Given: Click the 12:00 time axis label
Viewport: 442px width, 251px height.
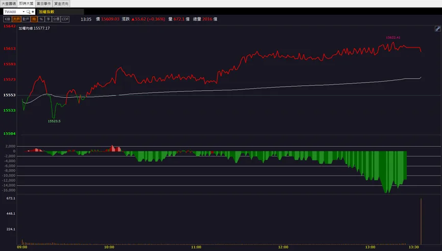Looking at the screenshot, I should coord(283,247).
